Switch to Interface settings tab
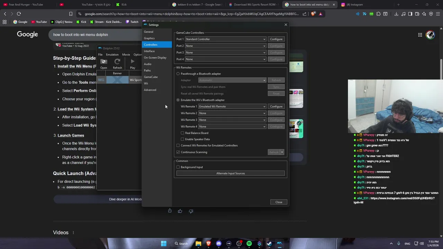The width and height of the screenshot is (443, 249). coord(157,51)
